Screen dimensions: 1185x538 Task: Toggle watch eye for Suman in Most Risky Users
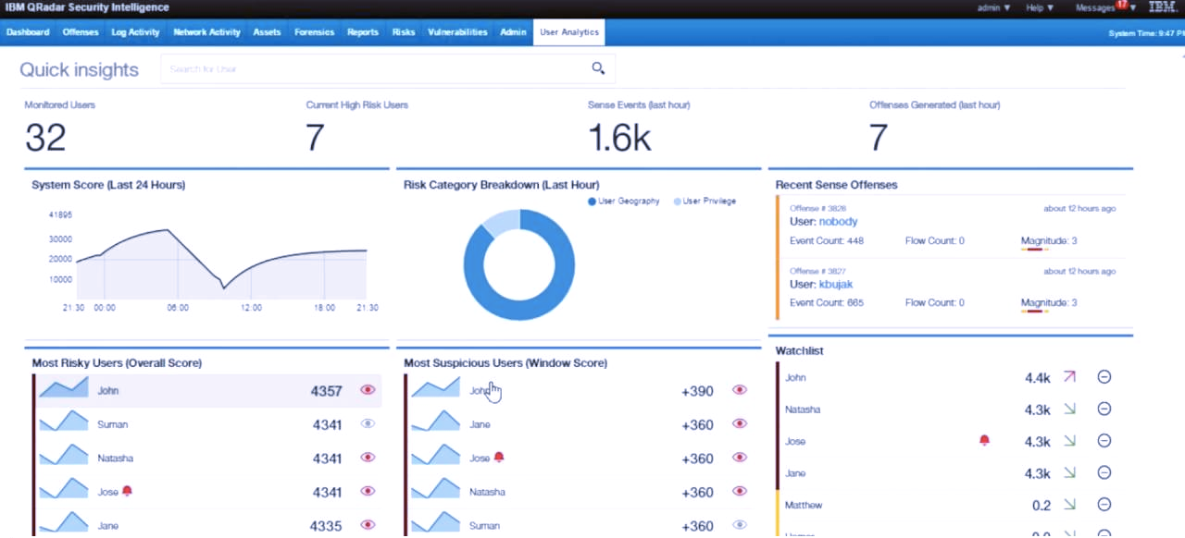368,423
